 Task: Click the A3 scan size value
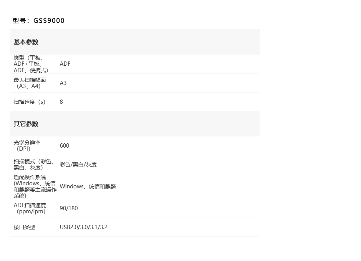[x=63, y=83]
